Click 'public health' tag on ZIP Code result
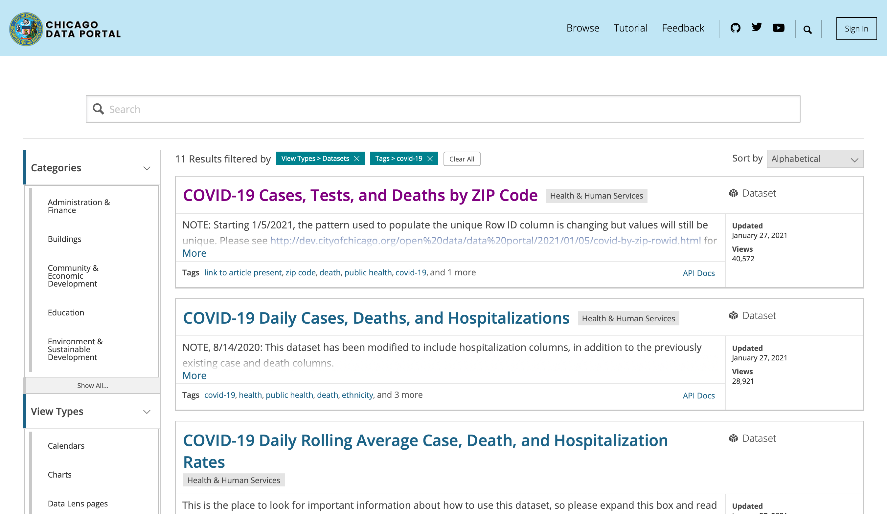This screenshot has height=514, width=887. [x=368, y=272]
